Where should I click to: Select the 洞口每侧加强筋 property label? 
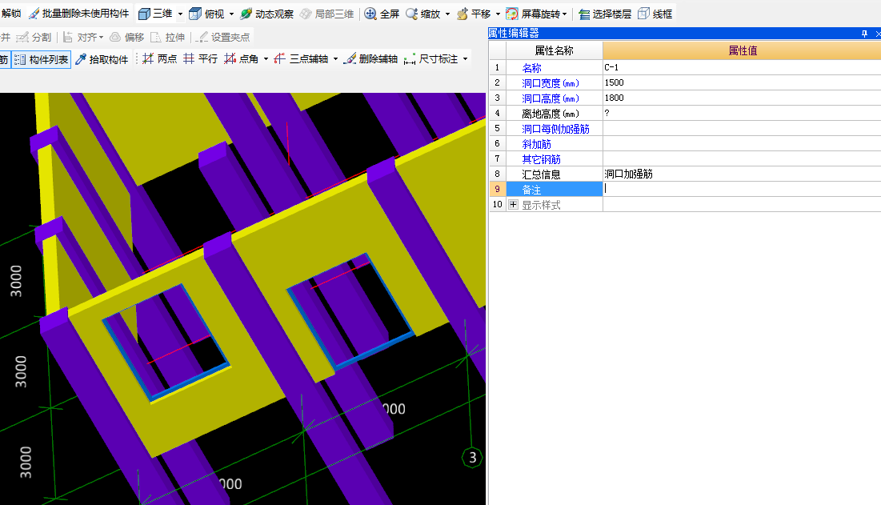(x=555, y=129)
